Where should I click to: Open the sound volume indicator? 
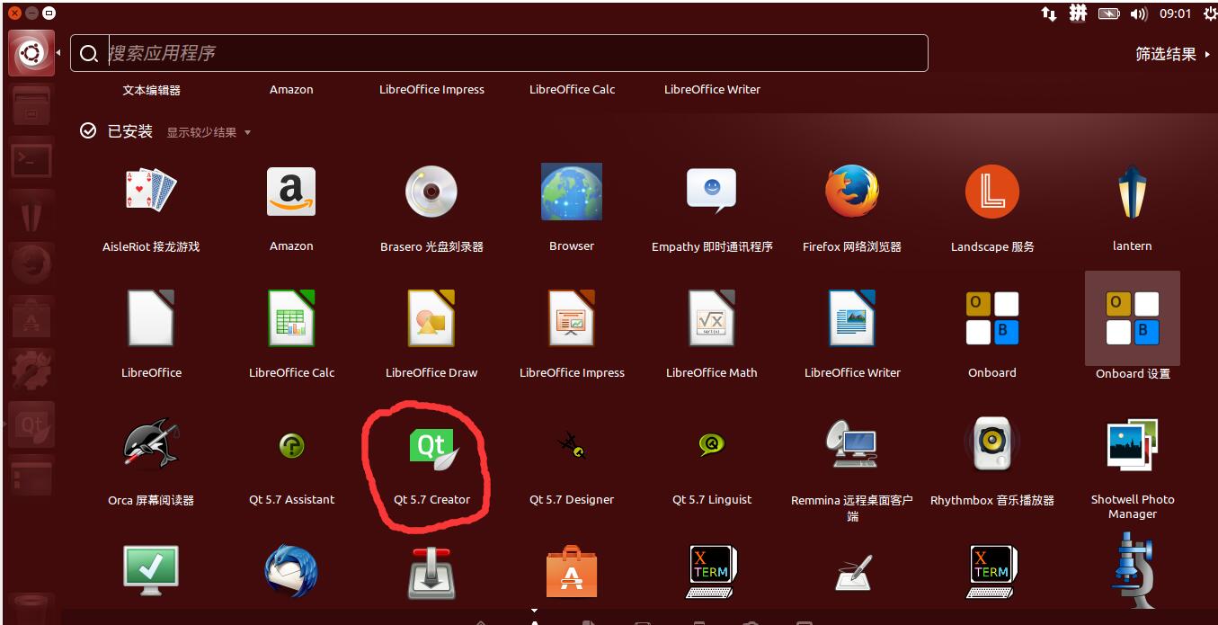1139,13
